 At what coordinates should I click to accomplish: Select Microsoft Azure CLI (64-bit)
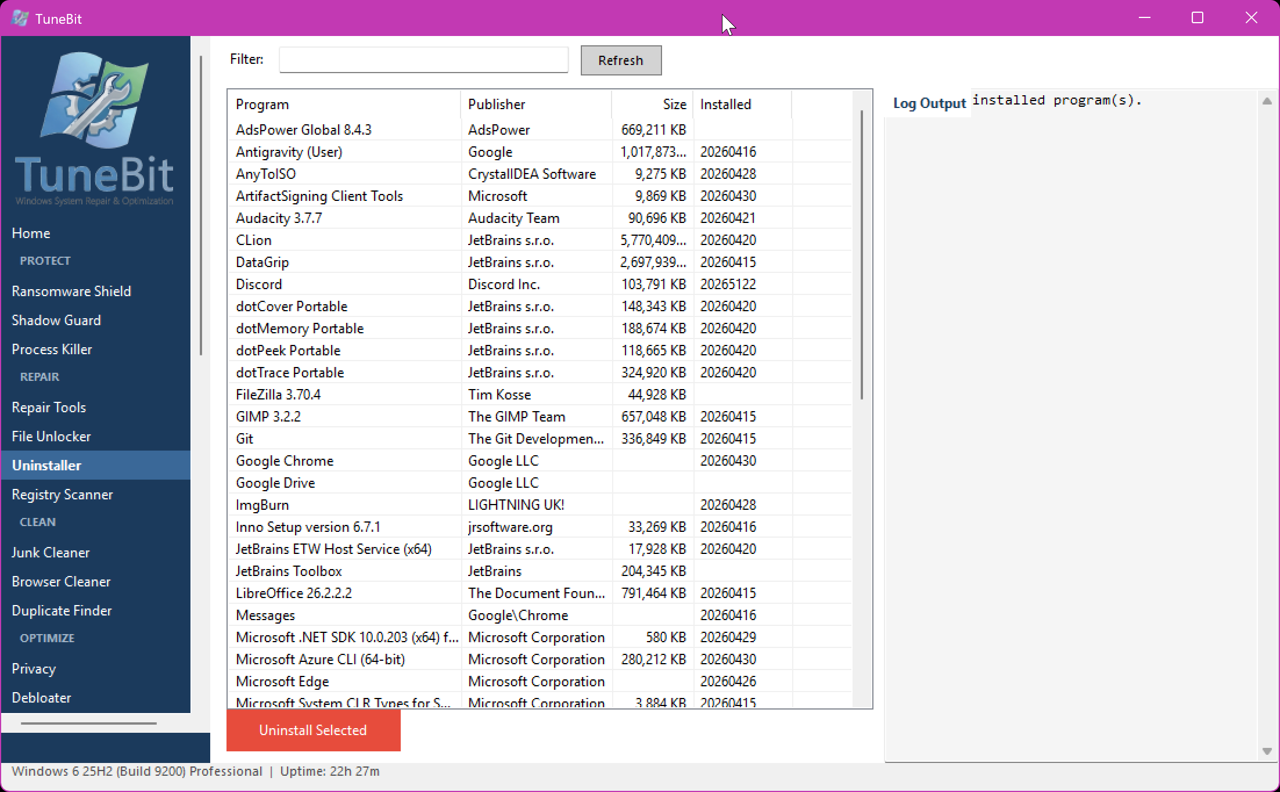[540, 659]
